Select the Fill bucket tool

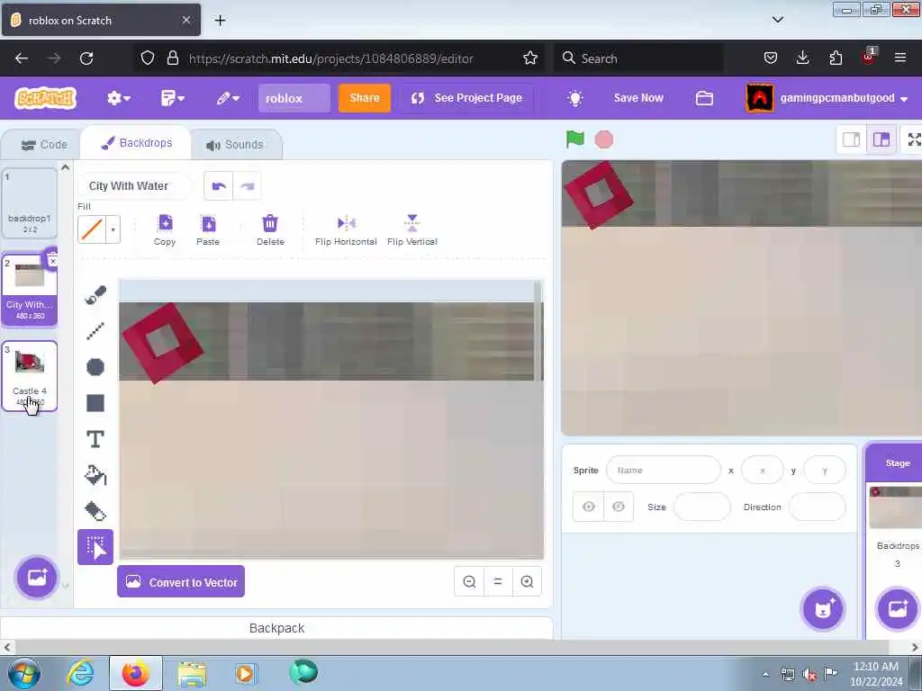95,475
